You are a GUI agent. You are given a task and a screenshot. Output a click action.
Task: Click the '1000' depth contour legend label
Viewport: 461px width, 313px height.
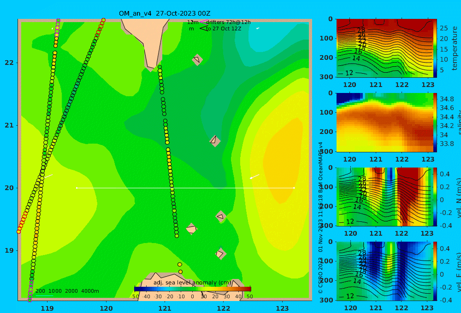coord(55,291)
